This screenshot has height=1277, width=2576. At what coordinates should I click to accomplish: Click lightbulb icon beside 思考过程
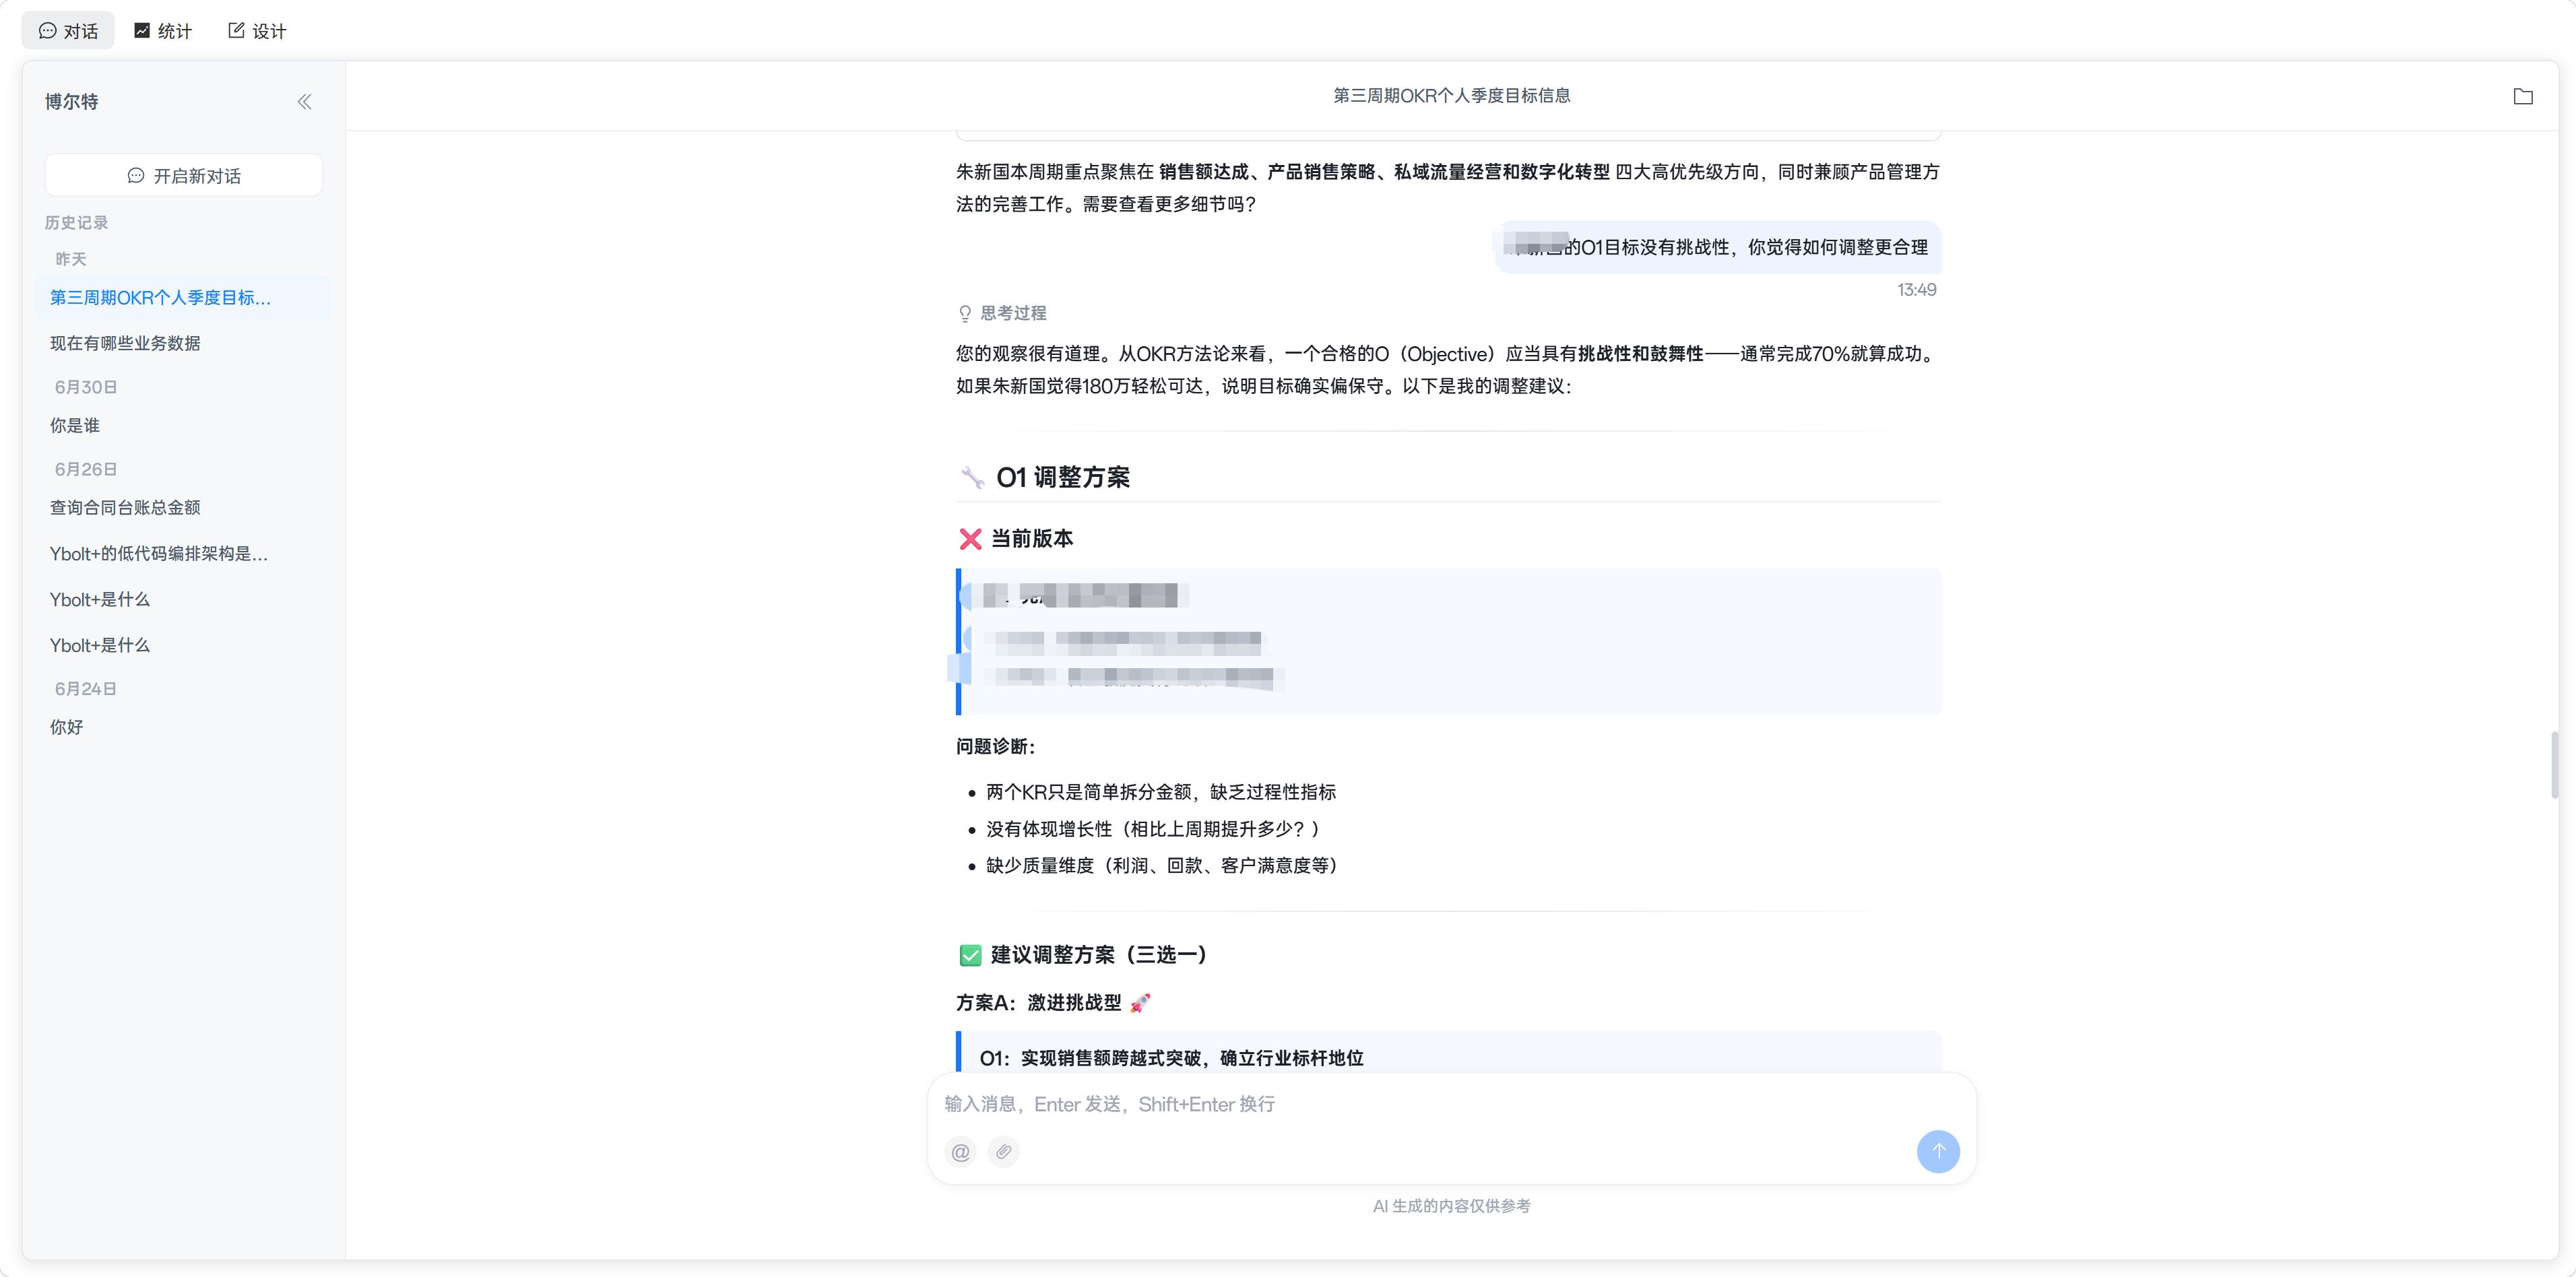[x=965, y=314]
